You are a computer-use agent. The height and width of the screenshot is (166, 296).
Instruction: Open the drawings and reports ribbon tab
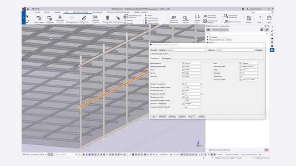click(80, 12)
